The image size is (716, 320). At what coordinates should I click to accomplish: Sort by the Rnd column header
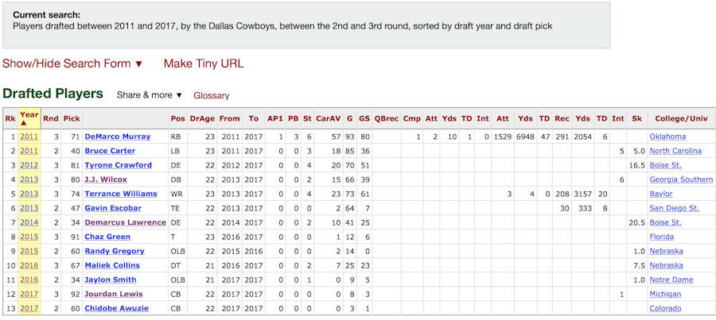tap(51, 118)
